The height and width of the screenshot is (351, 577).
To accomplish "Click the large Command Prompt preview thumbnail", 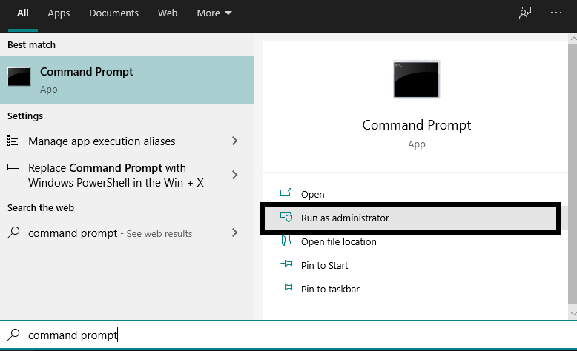I will [416, 79].
